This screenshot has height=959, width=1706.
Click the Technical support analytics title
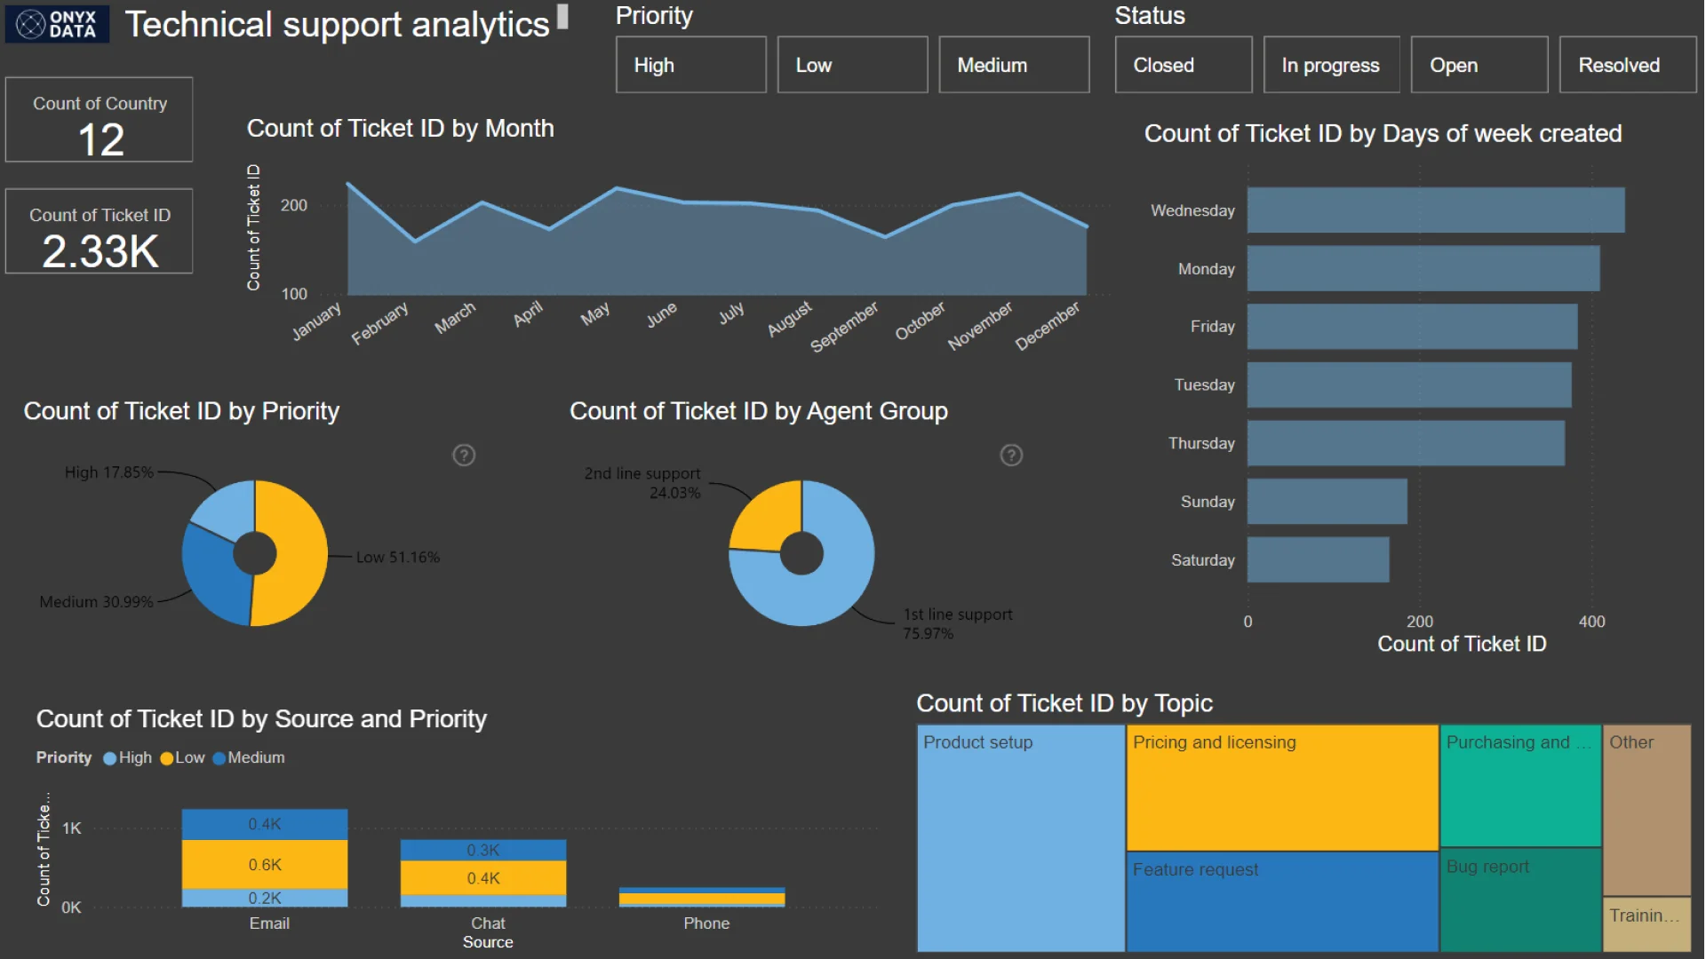tap(337, 25)
